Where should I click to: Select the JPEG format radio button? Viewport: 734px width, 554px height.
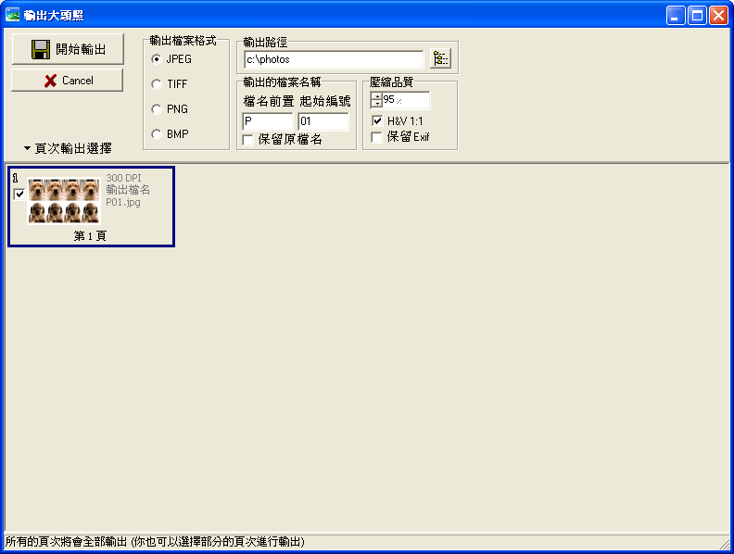157,59
